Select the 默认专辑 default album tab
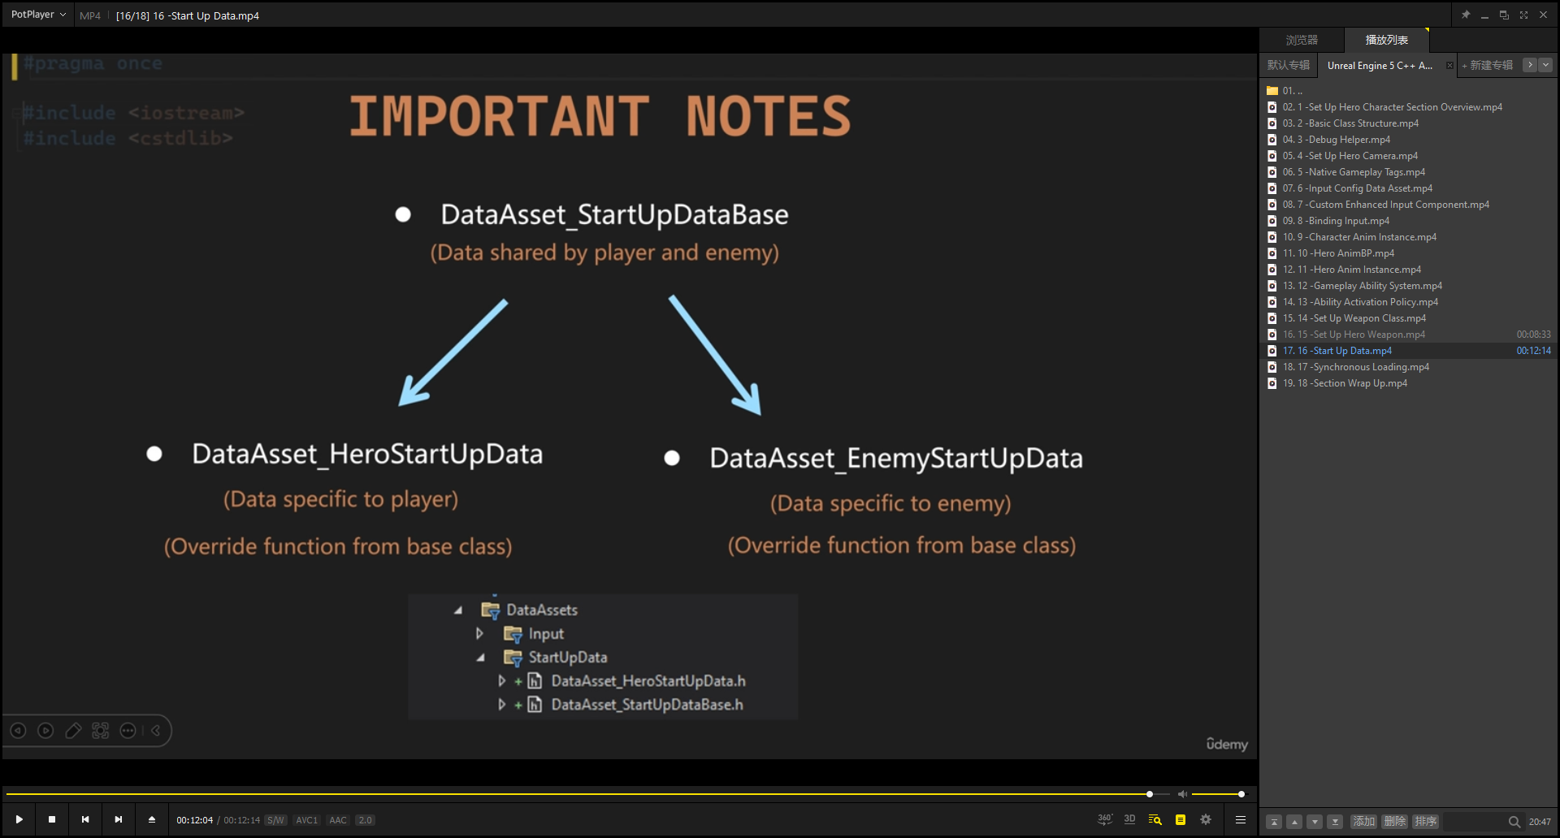 (x=1289, y=65)
